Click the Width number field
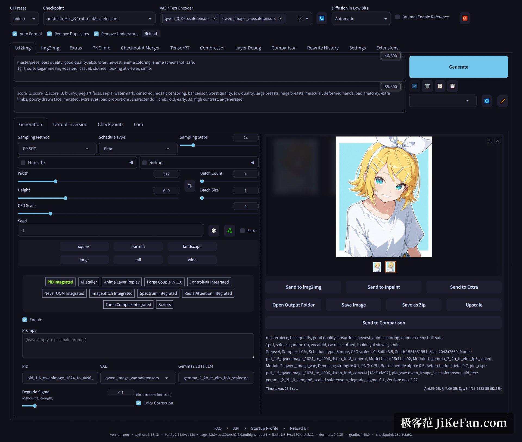The width and height of the screenshot is (522, 442). pos(166,174)
